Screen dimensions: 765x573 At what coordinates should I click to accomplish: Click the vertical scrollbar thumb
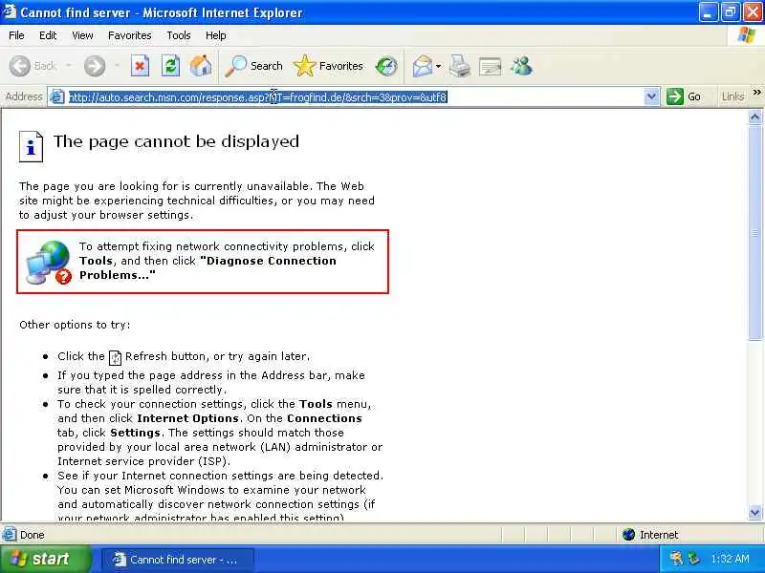click(x=754, y=233)
